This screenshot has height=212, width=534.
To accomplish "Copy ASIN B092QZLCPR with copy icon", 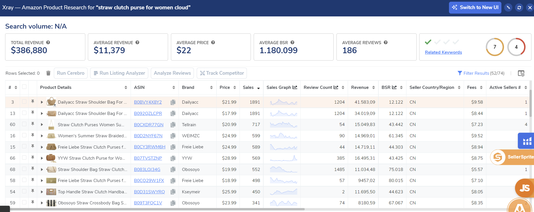I will pos(173,114).
